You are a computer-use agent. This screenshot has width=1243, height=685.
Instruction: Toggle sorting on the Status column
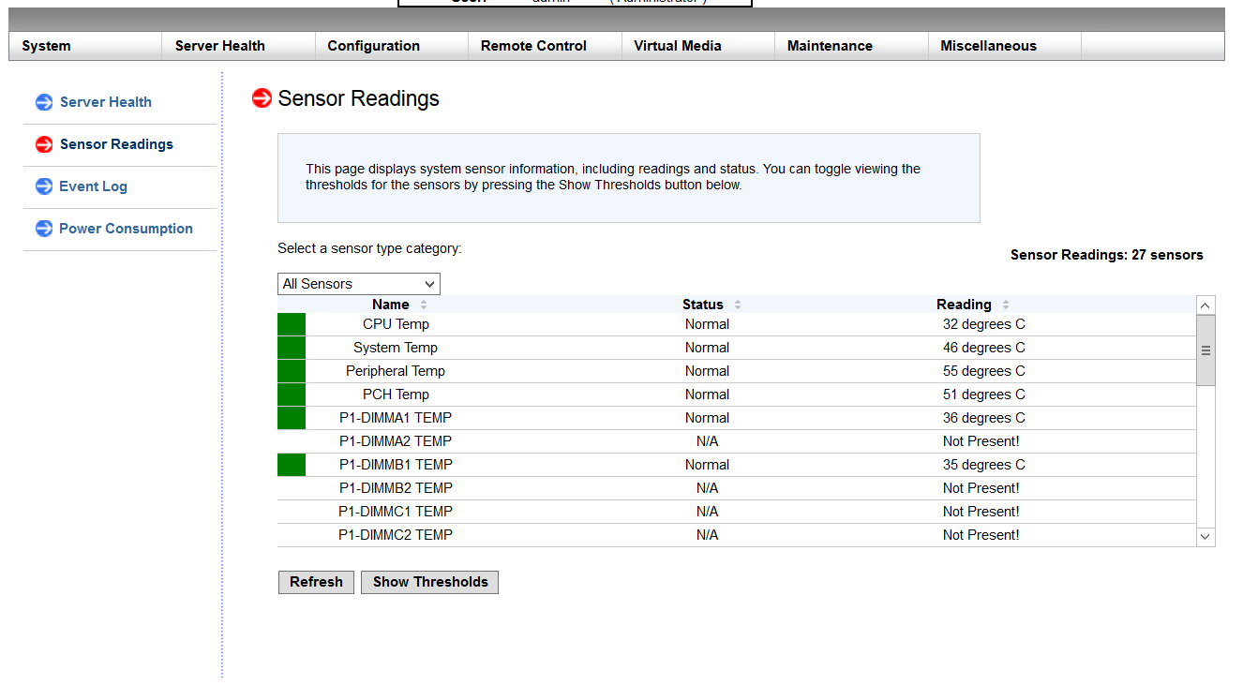pyautogui.click(x=737, y=304)
